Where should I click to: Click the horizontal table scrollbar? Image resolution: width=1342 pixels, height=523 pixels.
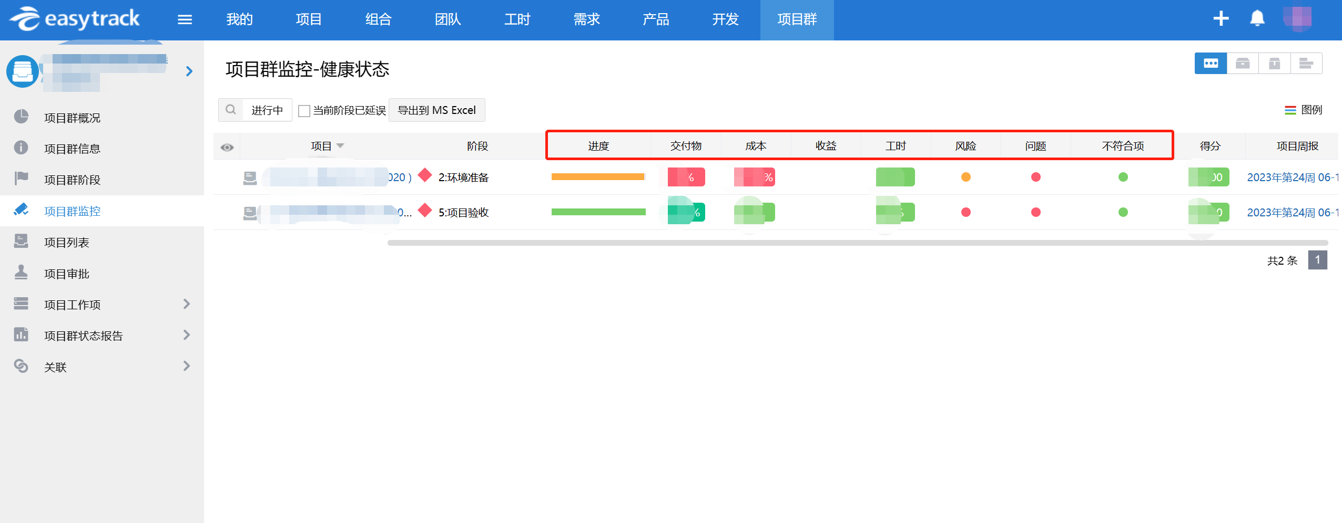(x=858, y=243)
